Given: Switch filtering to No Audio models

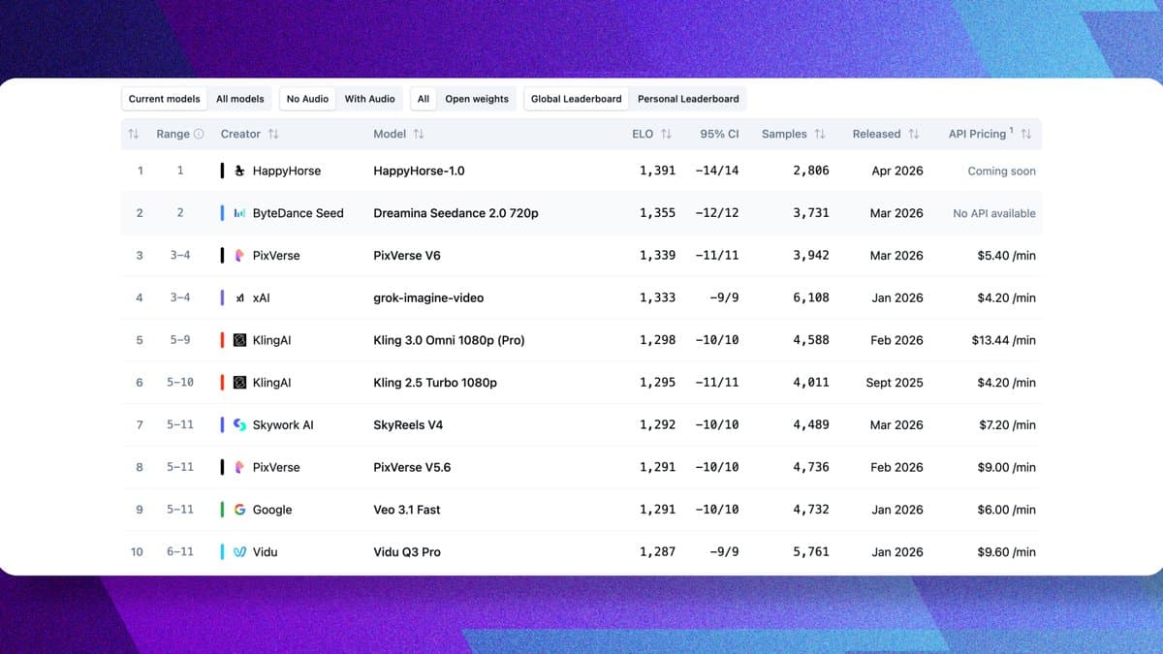Looking at the screenshot, I should point(307,98).
